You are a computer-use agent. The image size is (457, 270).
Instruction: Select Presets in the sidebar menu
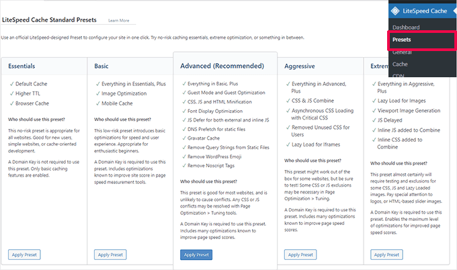pos(403,40)
